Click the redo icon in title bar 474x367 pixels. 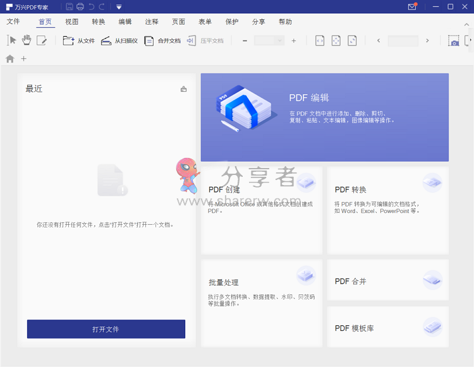tap(102, 7)
